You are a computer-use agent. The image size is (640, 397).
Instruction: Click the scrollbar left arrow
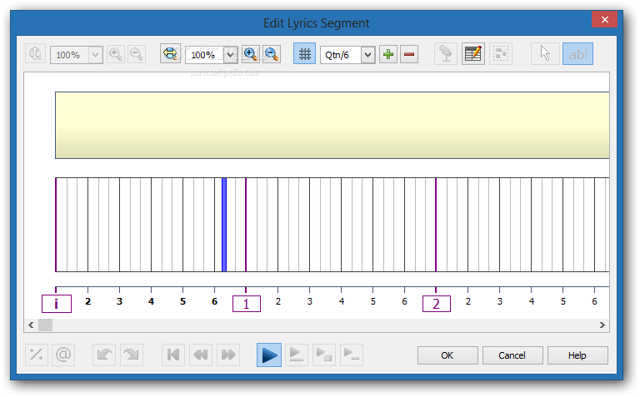pos(31,325)
